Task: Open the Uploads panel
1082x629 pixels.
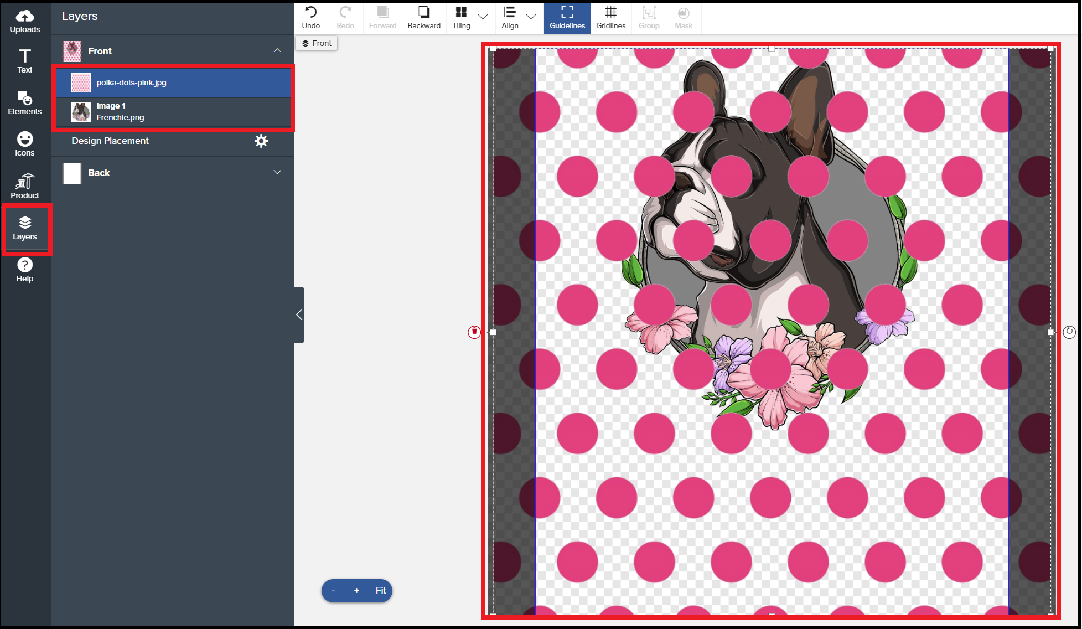Action: click(25, 22)
